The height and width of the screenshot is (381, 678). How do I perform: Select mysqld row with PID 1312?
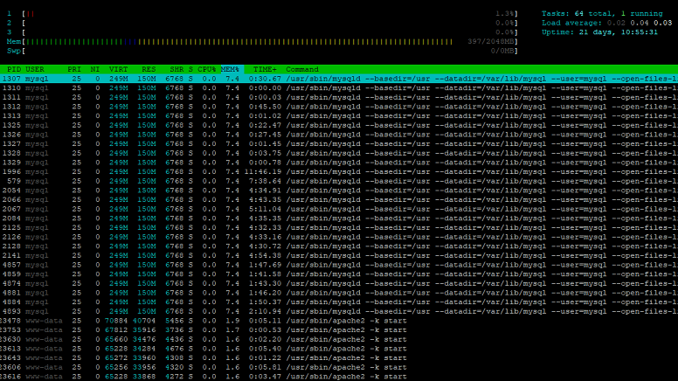(x=339, y=107)
